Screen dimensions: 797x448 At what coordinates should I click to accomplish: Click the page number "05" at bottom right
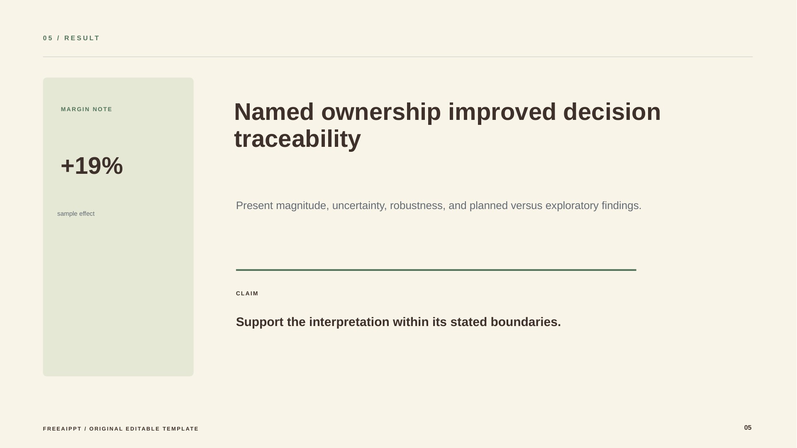[748, 428]
